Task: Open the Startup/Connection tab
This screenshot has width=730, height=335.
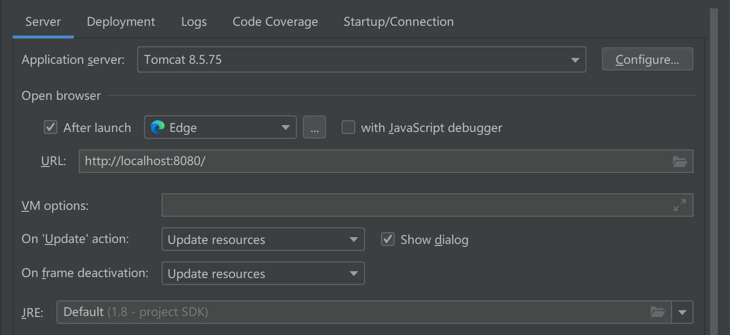Action: point(399,22)
